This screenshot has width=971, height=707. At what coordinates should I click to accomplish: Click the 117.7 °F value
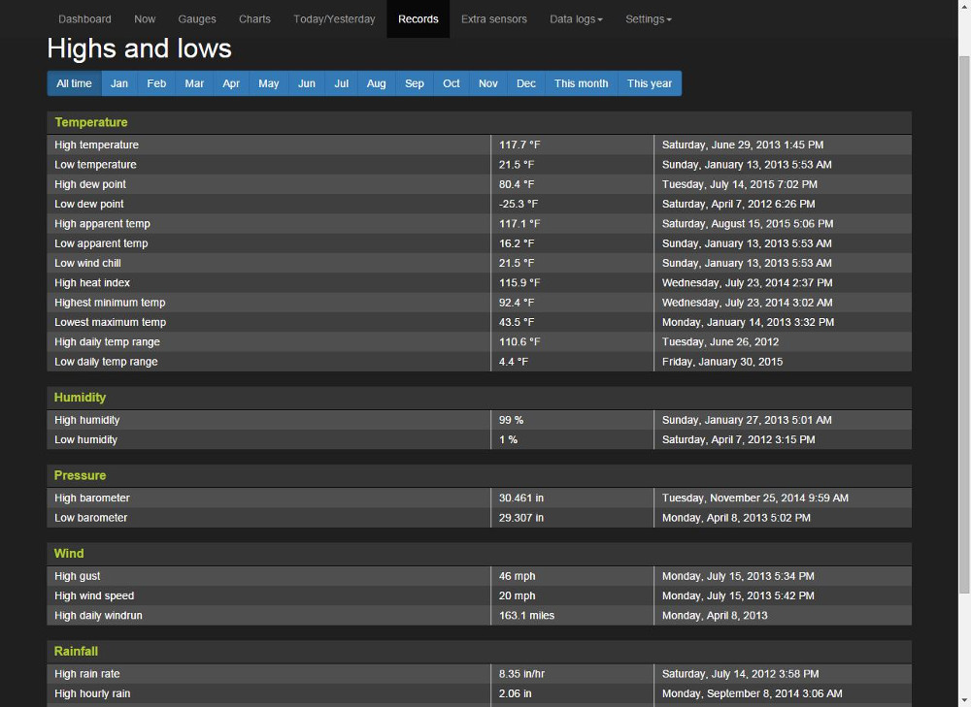pos(519,145)
